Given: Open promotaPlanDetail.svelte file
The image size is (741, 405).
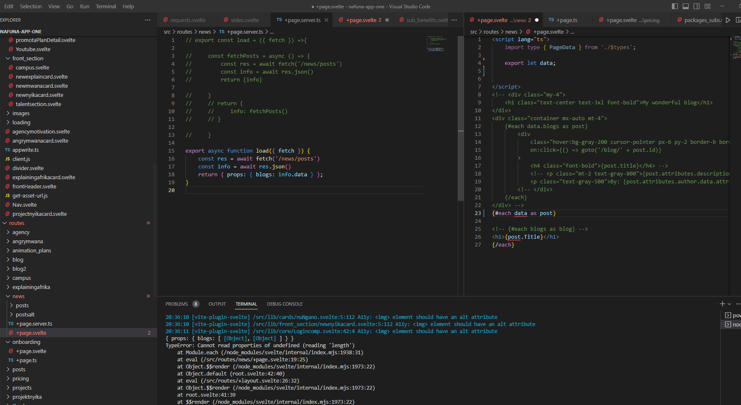Looking at the screenshot, I should coord(45,40).
